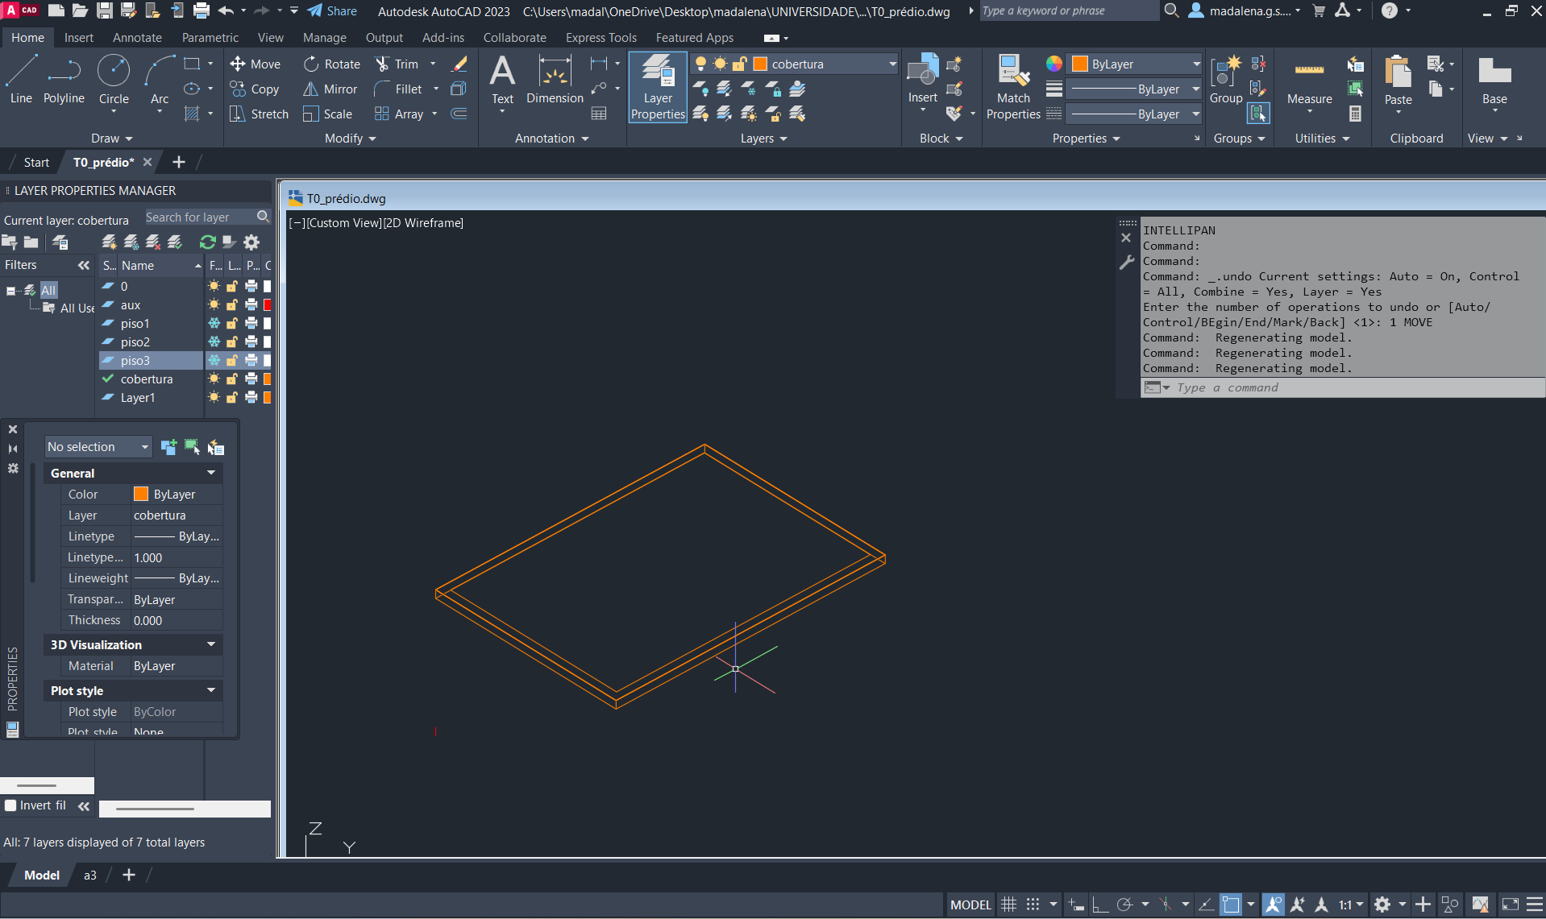Viewport: 1546px width, 919px height.
Task: Toggle freeze for layer piso3
Action: click(x=214, y=361)
